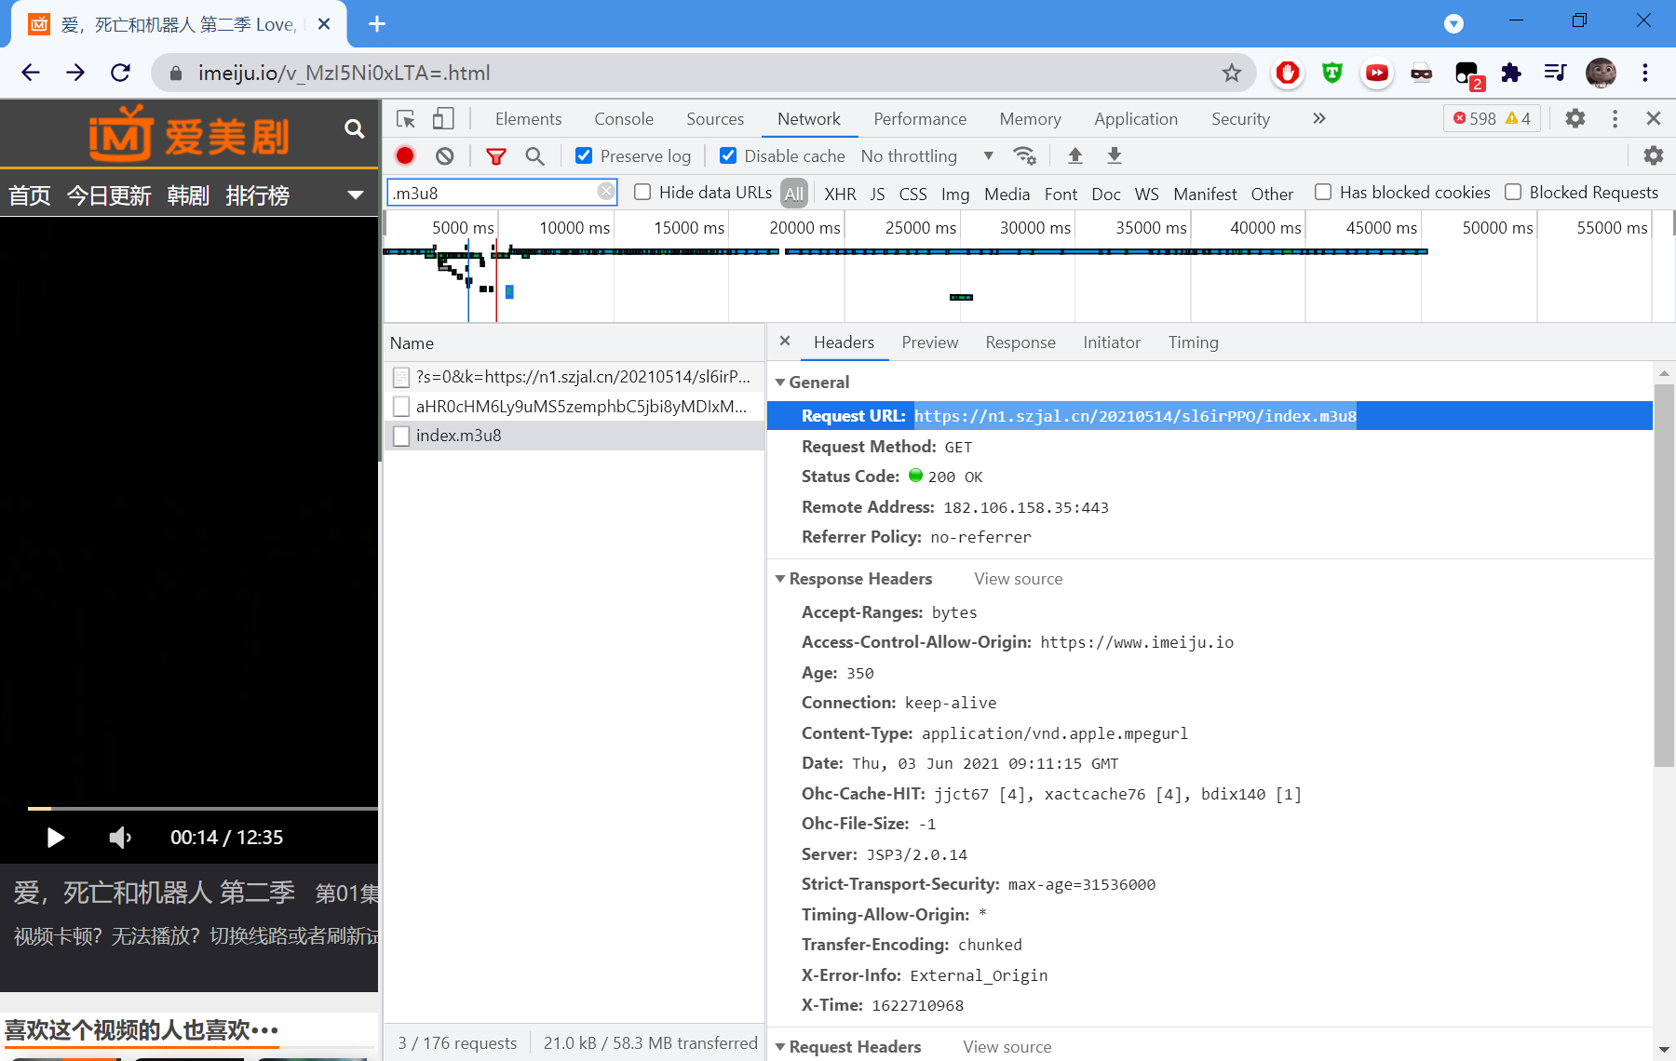The image size is (1676, 1061).
Task: Seek on the video progress bar
Action: 203,809
